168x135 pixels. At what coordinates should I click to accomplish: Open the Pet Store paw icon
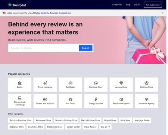[x=71, y=99]
